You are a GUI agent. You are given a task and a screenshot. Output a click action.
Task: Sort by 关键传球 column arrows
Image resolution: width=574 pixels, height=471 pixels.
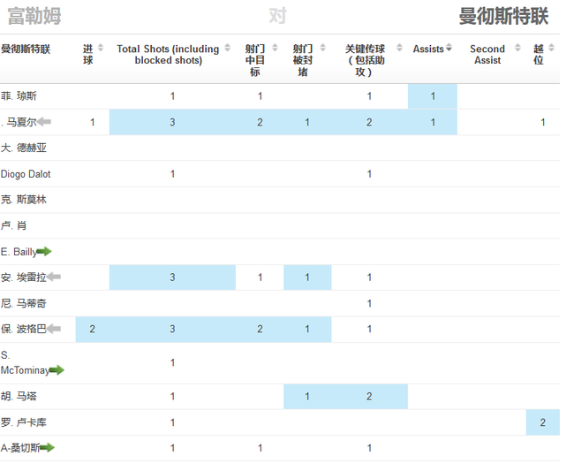(399, 48)
